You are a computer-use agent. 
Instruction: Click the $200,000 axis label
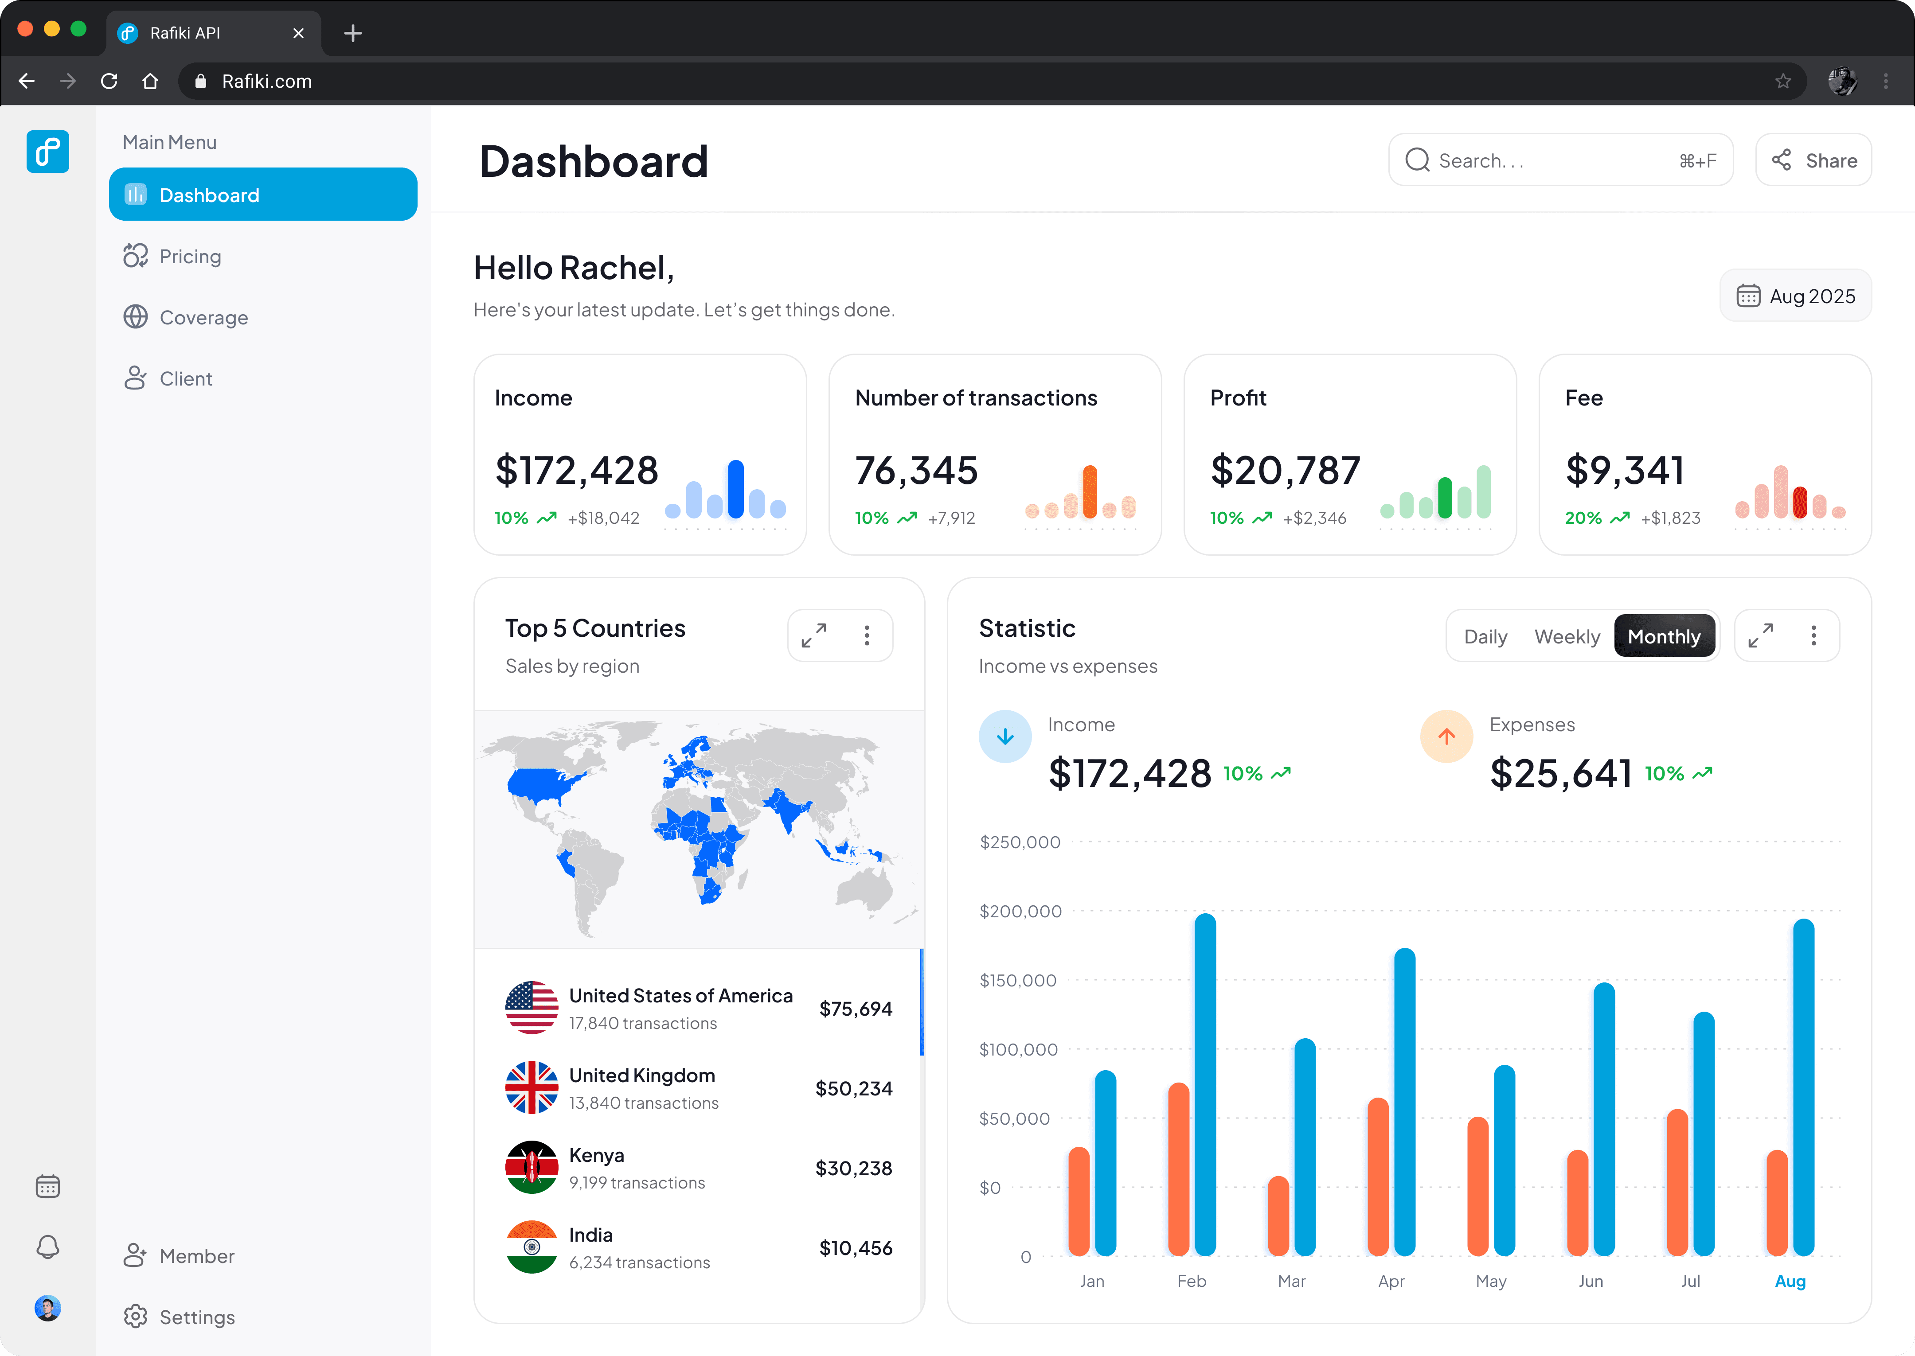tap(1020, 911)
